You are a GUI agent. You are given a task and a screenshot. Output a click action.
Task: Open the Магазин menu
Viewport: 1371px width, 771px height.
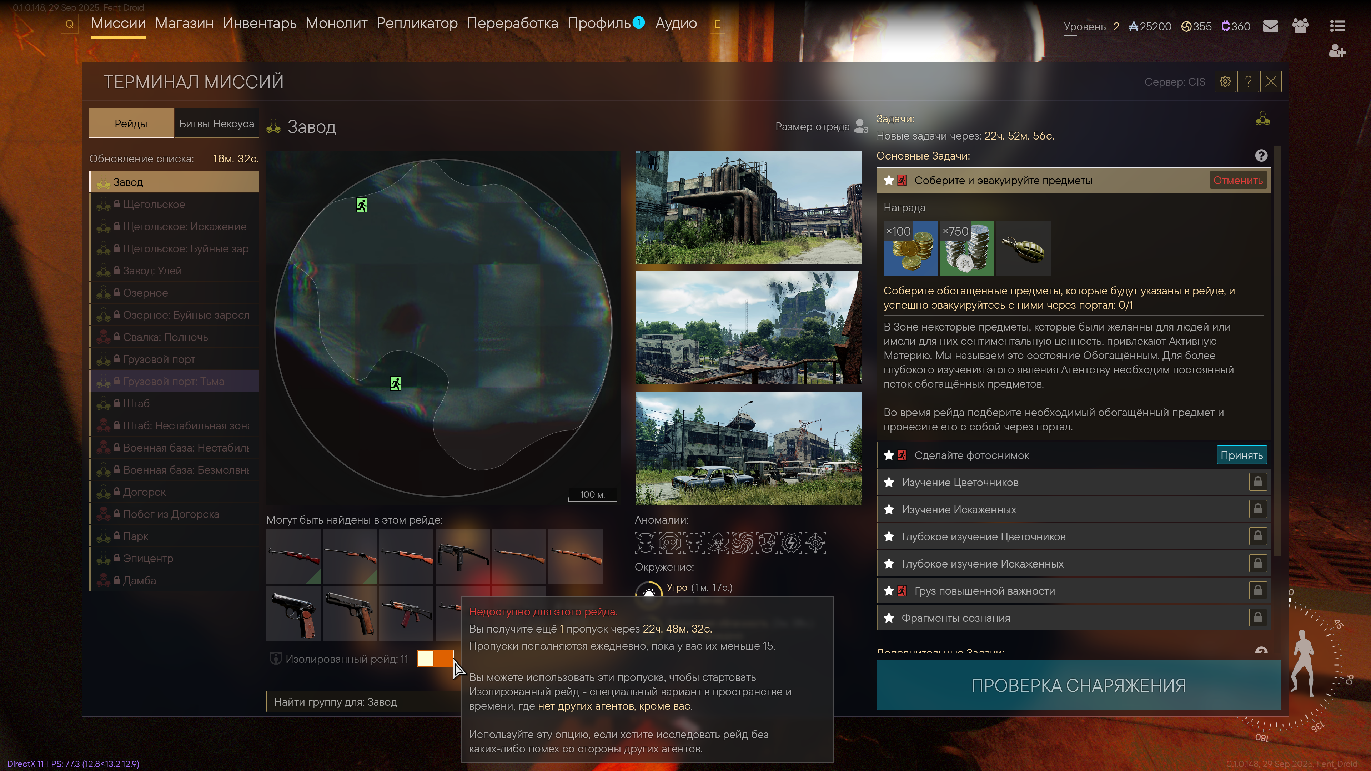(x=184, y=24)
